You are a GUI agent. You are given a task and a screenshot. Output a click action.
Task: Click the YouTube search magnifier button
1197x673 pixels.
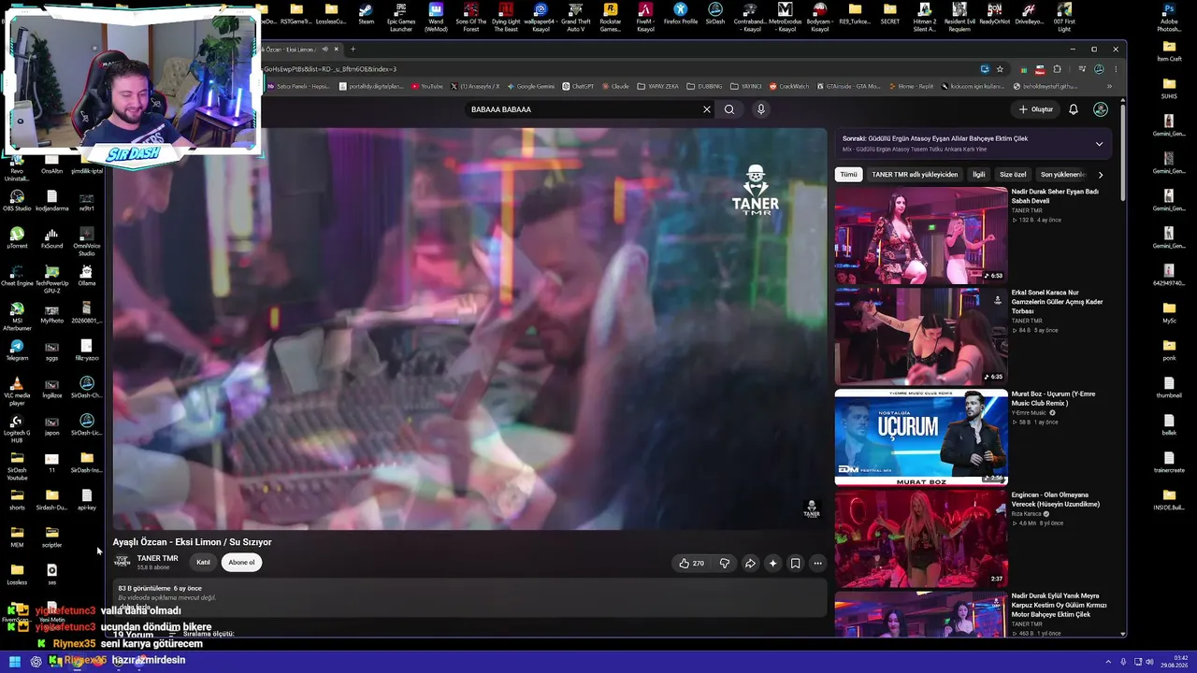[x=729, y=109]
